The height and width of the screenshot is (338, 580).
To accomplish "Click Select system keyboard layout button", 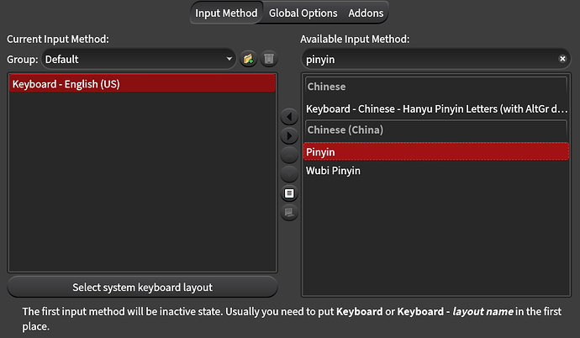I will [x=142, y=288].
